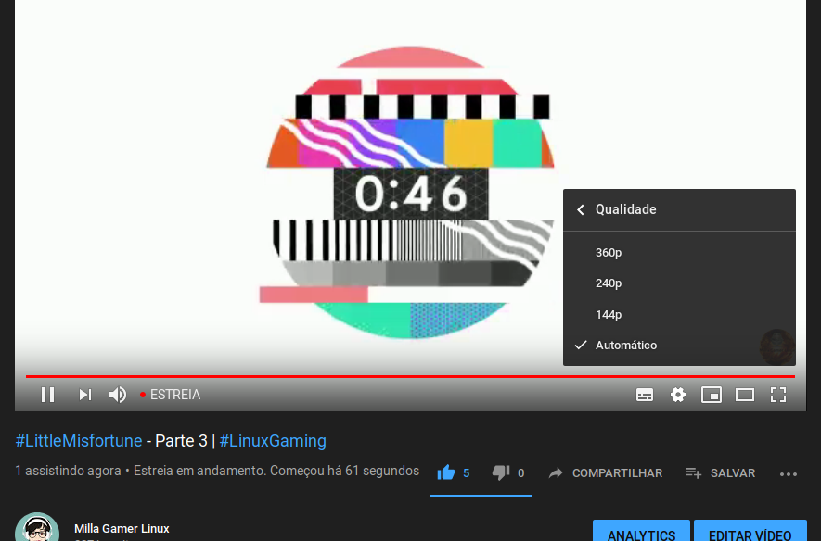821x541 pixels.
Task: Click EDITAR VÍDEO button
Action: point(750,531)
